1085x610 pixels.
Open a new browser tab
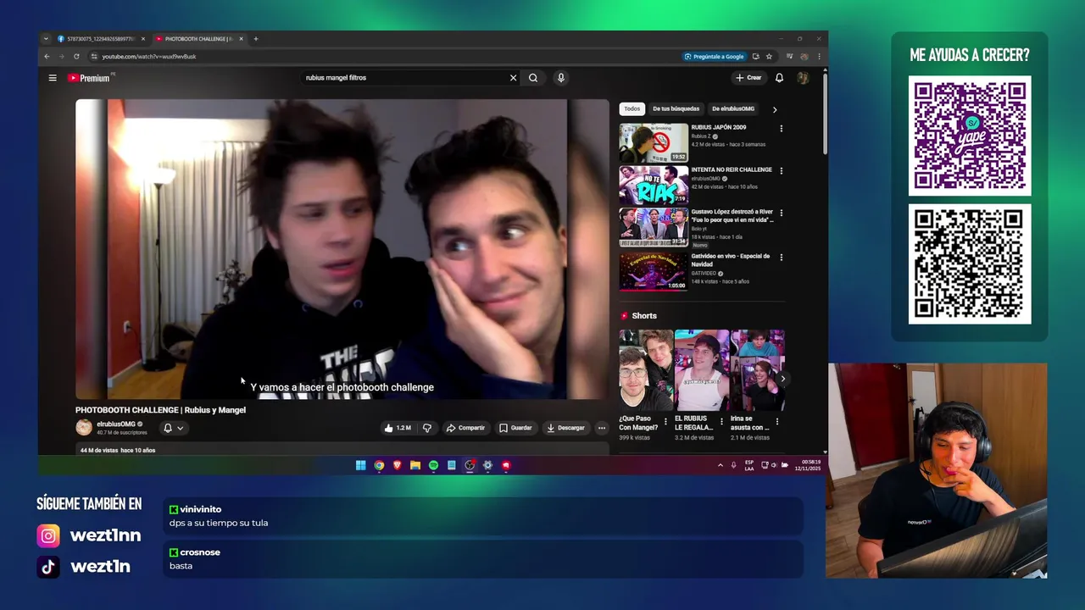tap(256, 39)
